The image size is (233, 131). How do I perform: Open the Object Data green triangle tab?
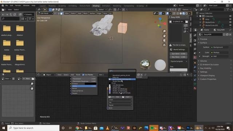coord(195,84)
